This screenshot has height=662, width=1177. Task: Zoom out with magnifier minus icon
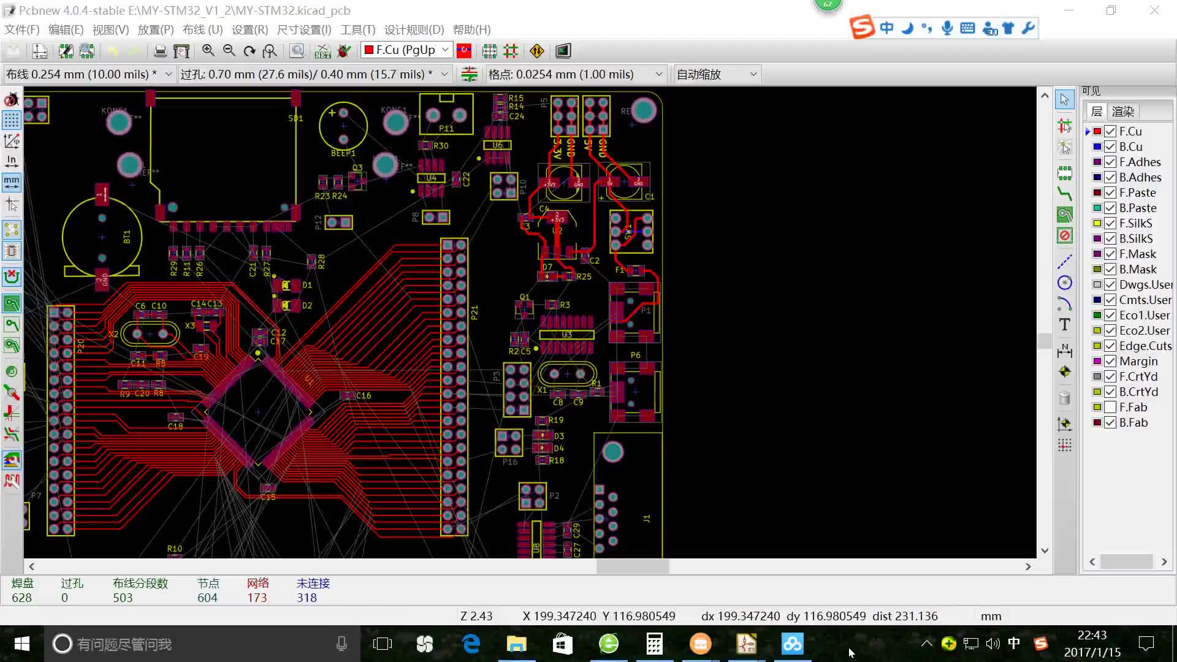pos(229,51)
